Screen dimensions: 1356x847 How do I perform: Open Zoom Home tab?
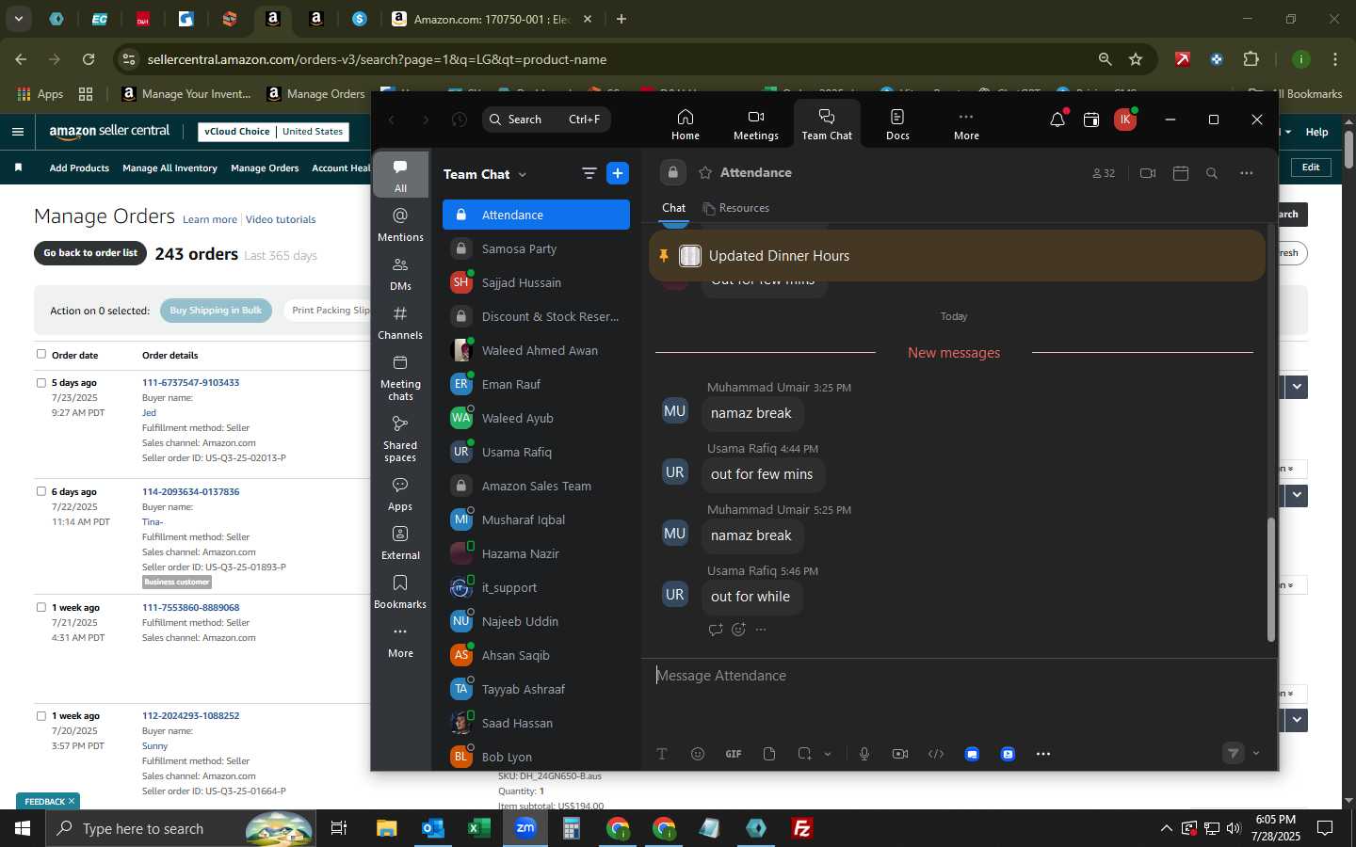[685, 124]
